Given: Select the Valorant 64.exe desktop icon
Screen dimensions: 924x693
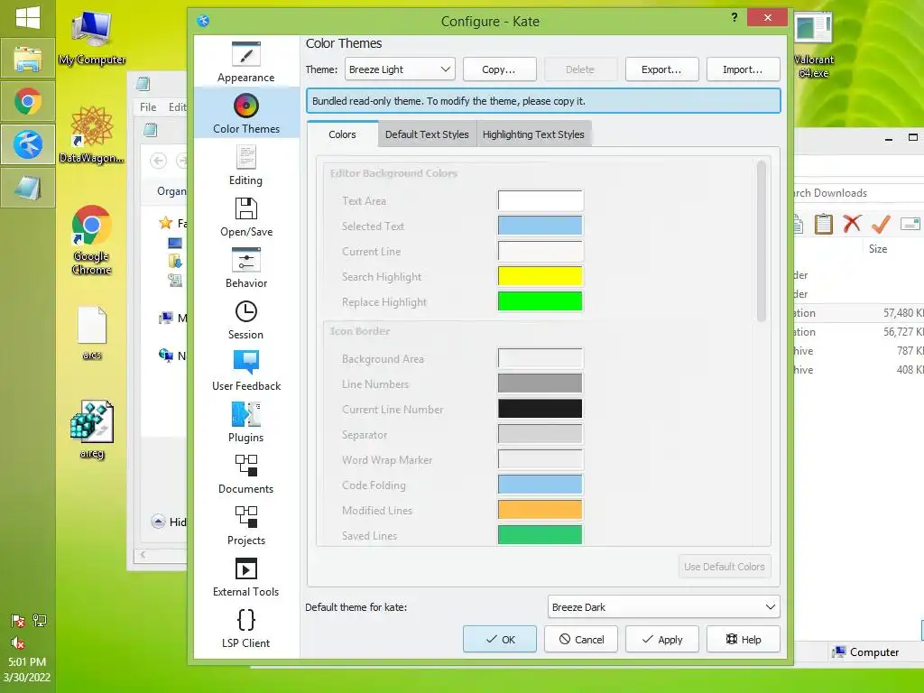Looking at the screenshot, I should (x=813, y=46).
